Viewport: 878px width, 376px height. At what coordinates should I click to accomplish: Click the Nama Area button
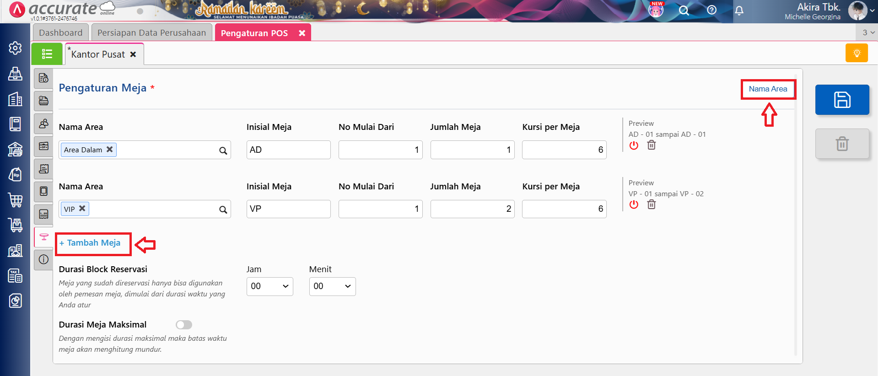coord(768,89)
